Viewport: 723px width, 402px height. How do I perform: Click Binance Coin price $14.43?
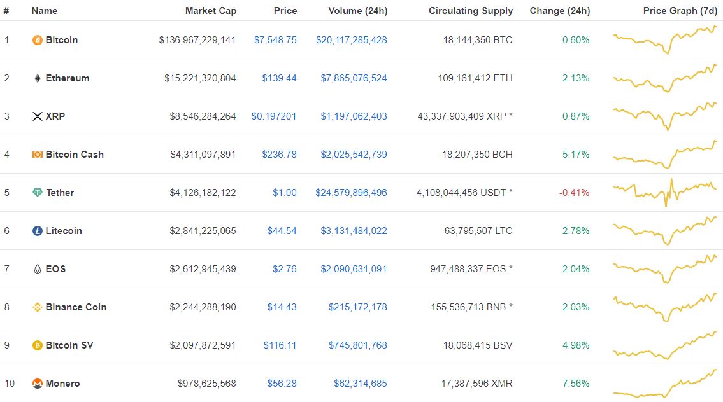pyautogui.click(x=282, y=307)
